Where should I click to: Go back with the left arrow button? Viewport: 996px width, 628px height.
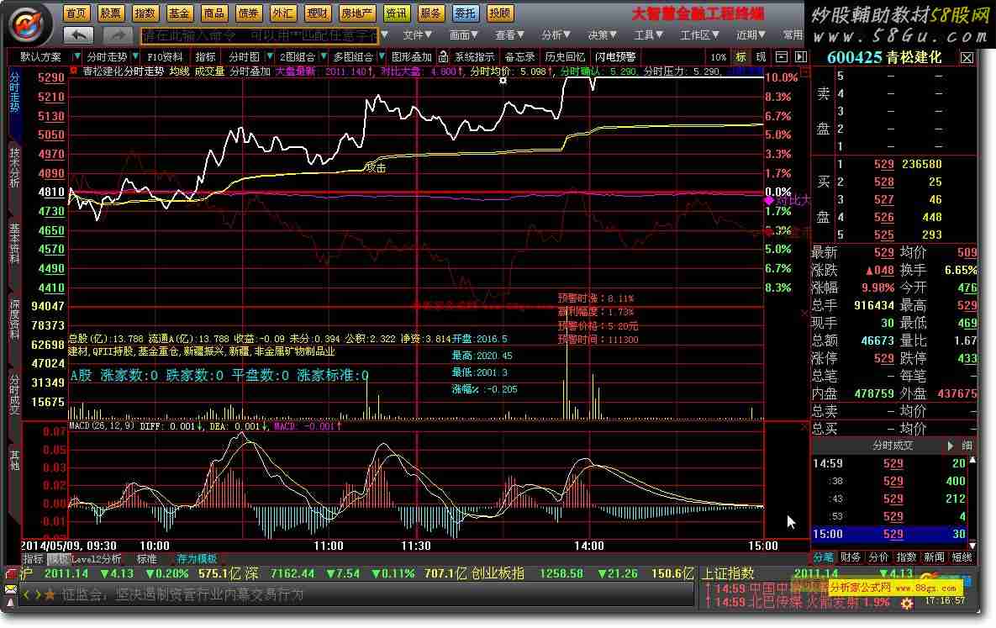pyautogui.click(x=79, y=35)
